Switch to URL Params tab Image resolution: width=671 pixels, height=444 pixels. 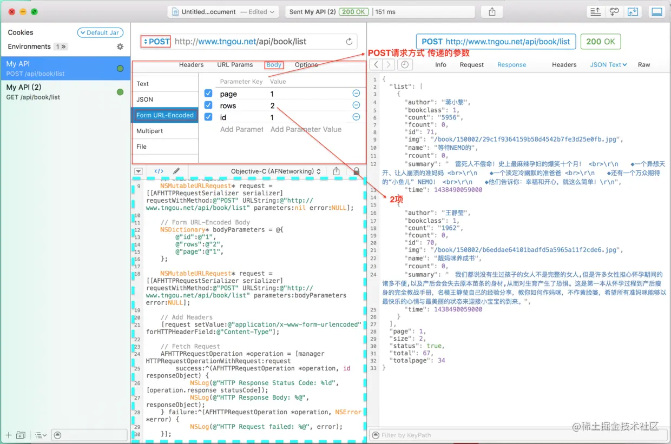tap(235, 64)
